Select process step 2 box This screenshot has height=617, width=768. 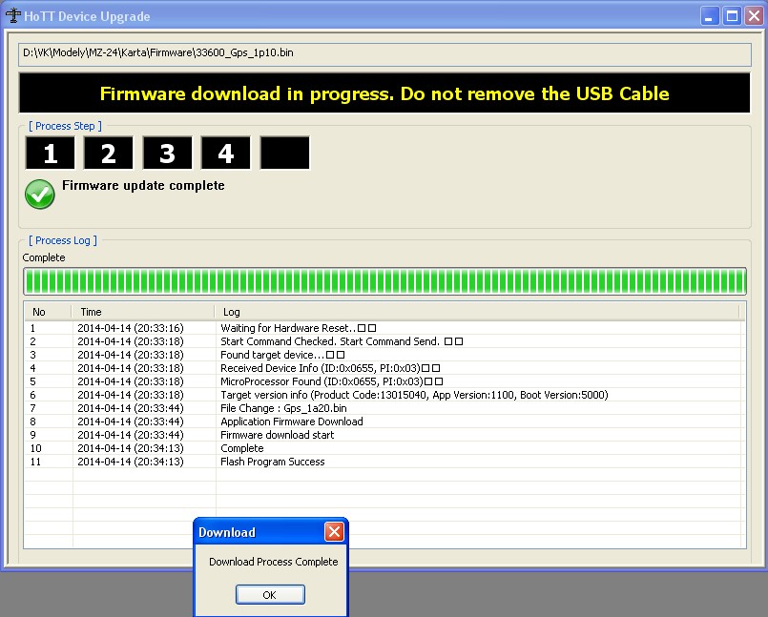[x=109, y=154]
